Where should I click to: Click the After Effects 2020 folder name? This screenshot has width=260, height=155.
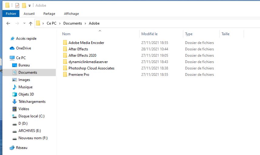[x=83, y=56]
